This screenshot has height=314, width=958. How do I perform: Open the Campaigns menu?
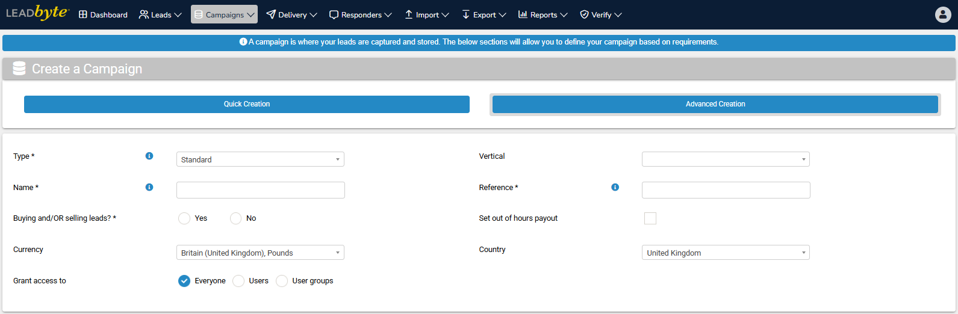(224, 14)
